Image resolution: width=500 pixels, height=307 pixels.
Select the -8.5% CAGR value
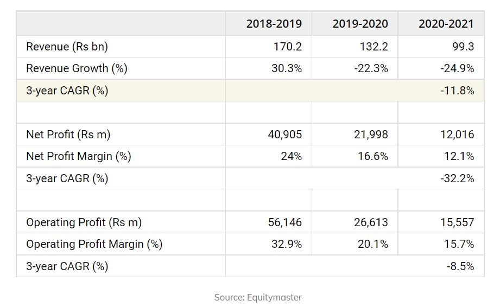click(460, 266)
